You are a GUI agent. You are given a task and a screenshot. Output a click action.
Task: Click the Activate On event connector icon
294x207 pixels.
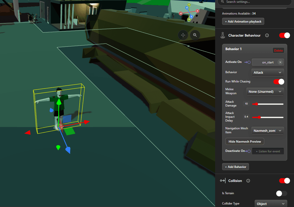tap(247, 62)
